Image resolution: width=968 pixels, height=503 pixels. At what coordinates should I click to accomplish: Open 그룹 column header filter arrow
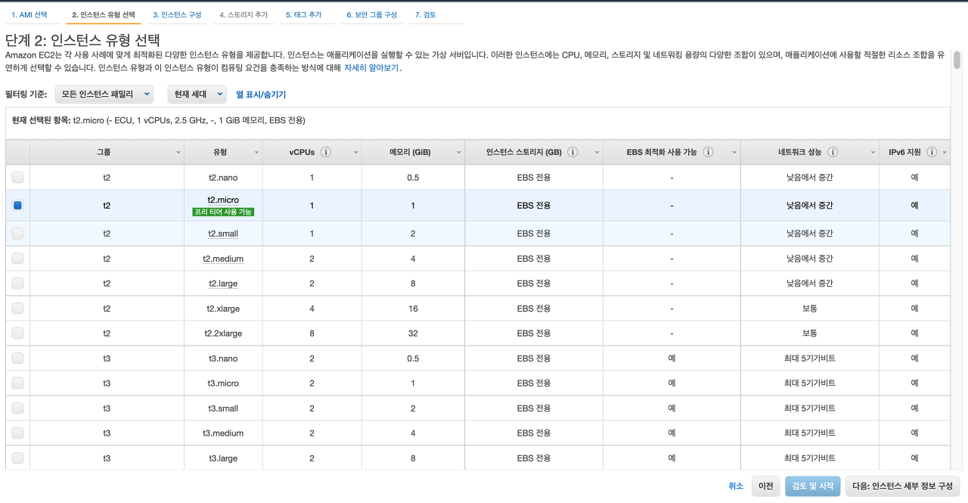pyautogui.click(x=178, y=153)
